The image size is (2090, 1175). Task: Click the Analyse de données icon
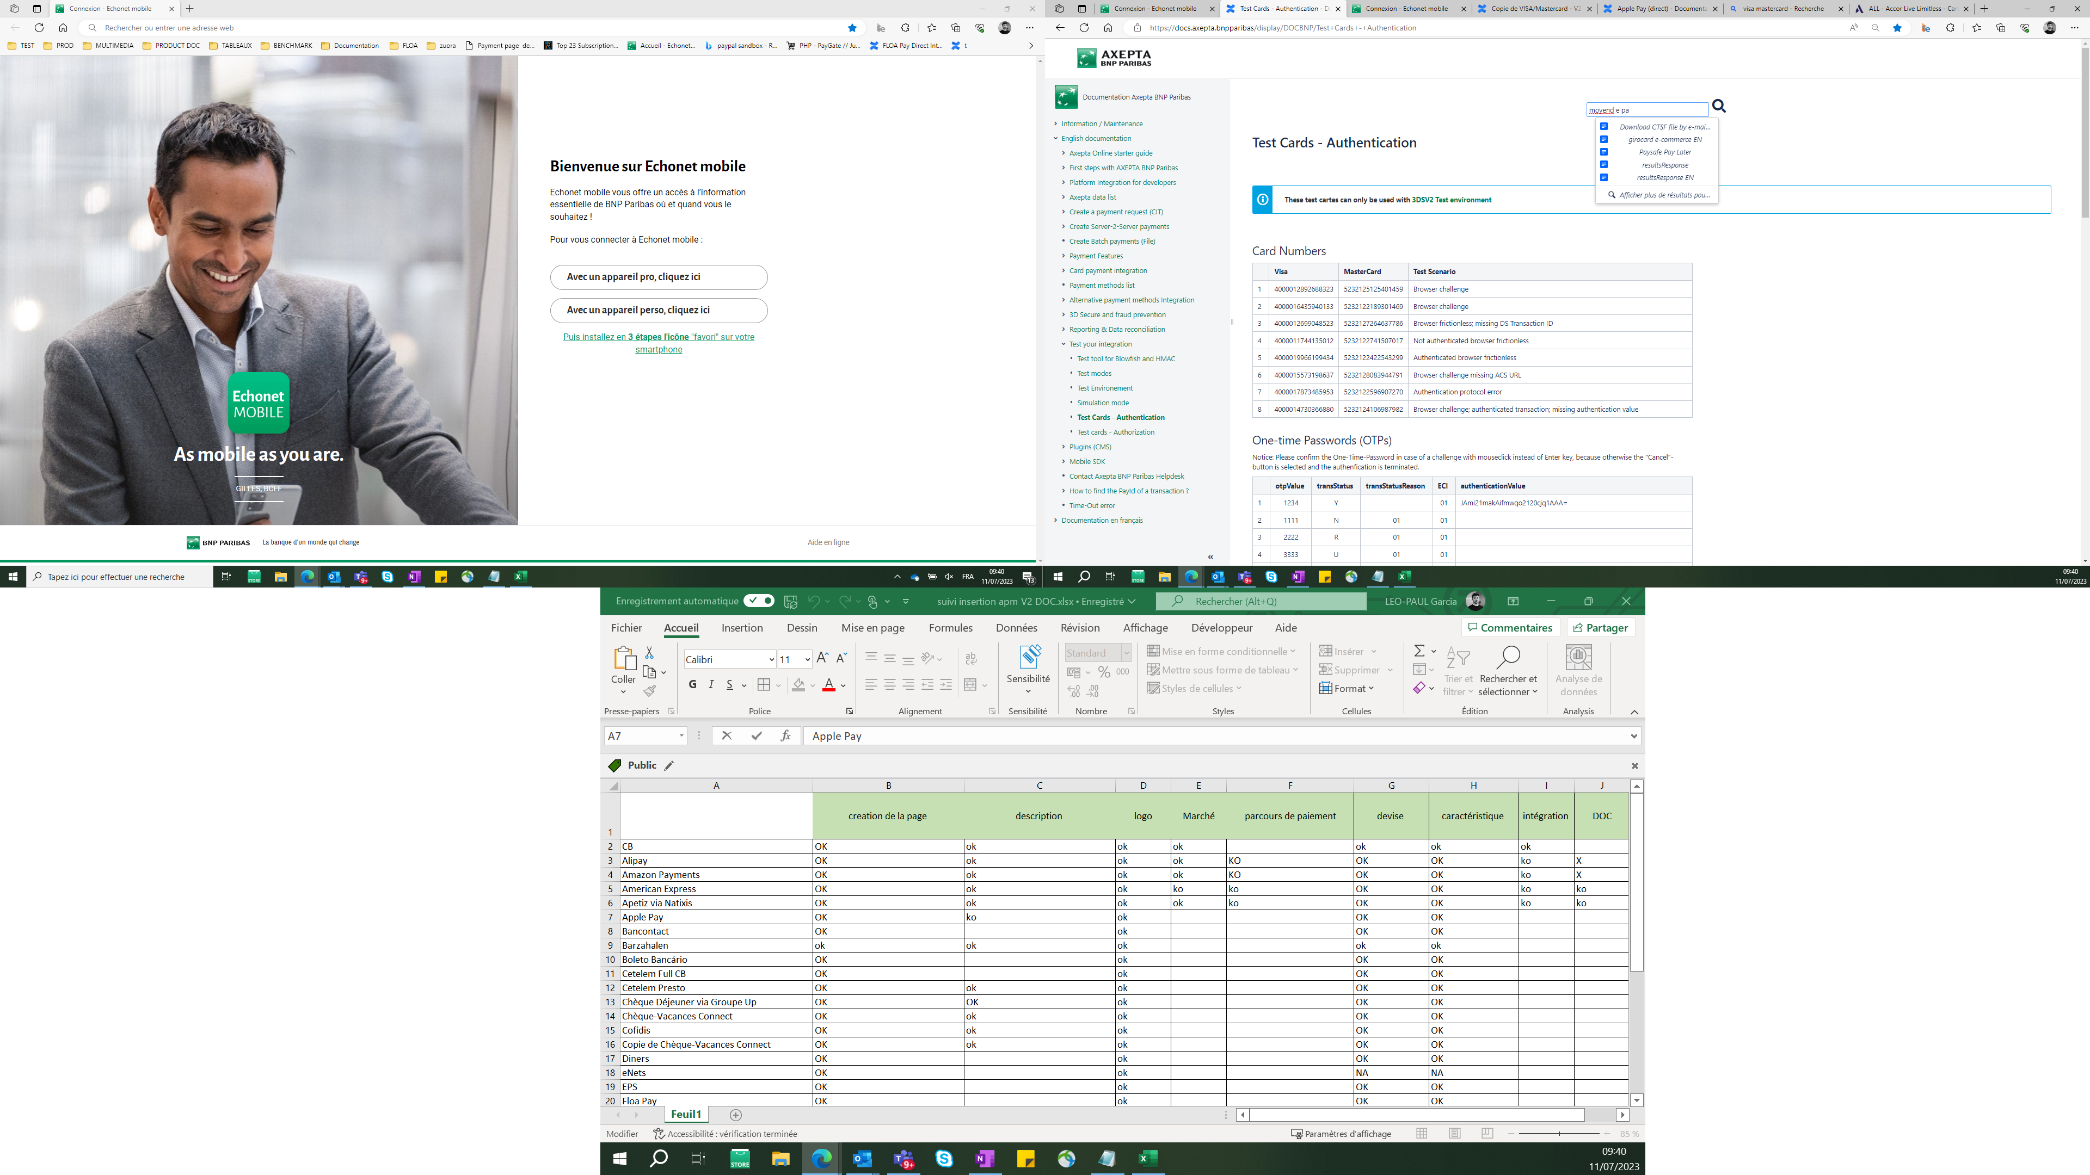[1578, 658]
